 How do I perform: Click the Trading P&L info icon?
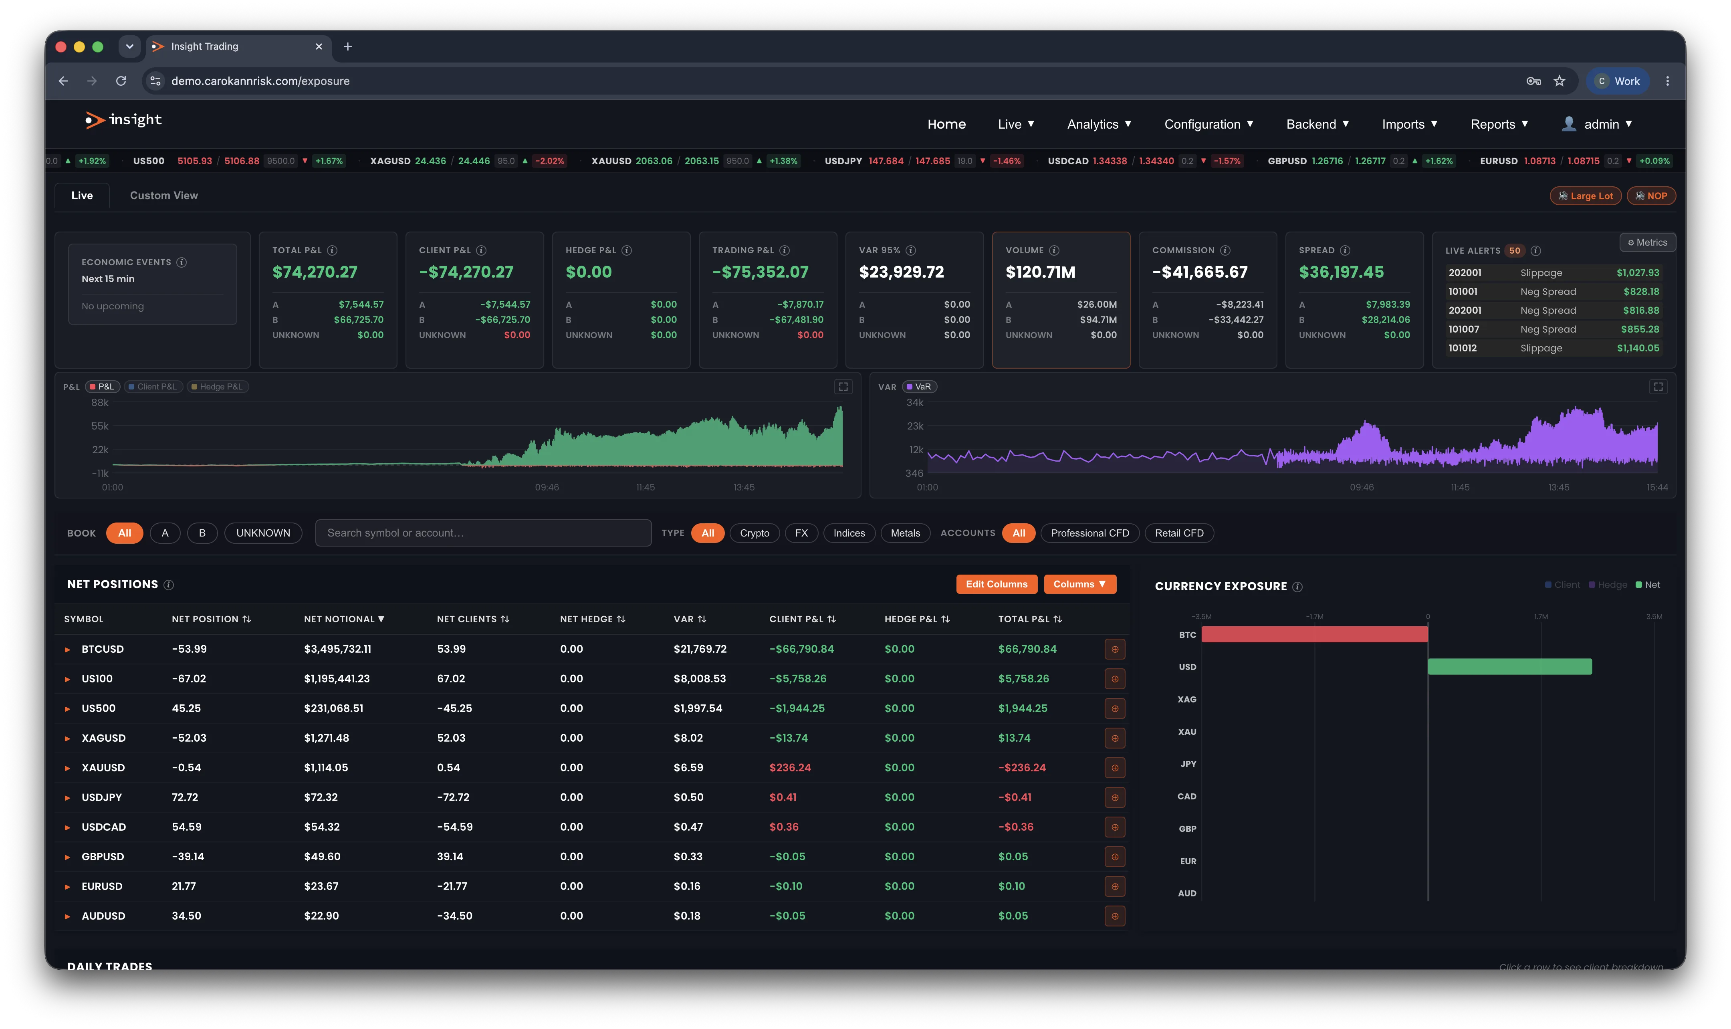click(785, 250)
